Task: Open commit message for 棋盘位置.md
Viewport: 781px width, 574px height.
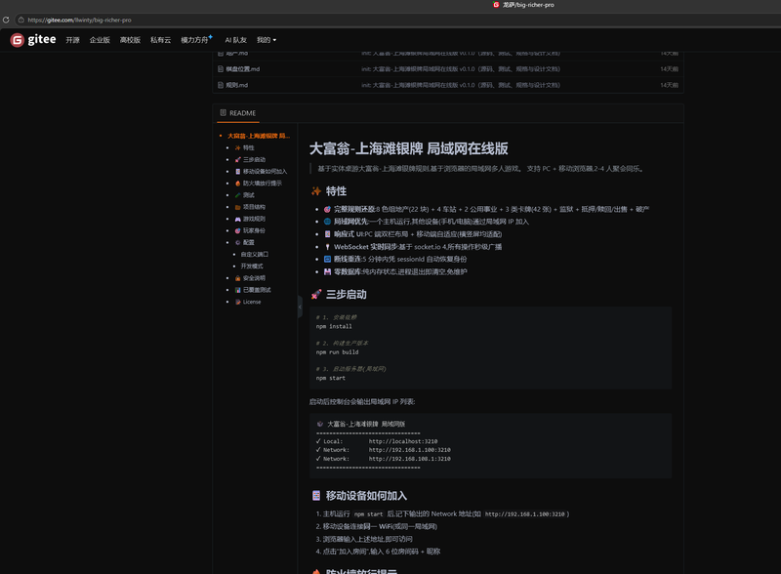Action: tap(461, 69)
